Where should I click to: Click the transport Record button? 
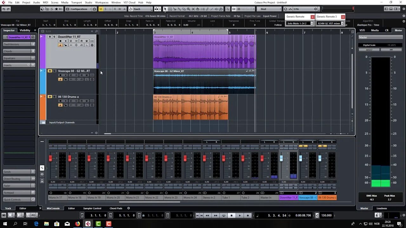[x=248, y=215]
